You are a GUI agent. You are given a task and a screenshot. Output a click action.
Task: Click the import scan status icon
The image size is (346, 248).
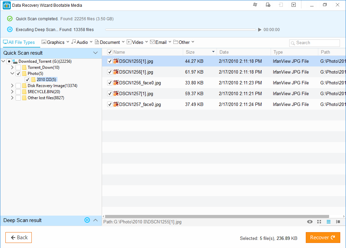281,5
